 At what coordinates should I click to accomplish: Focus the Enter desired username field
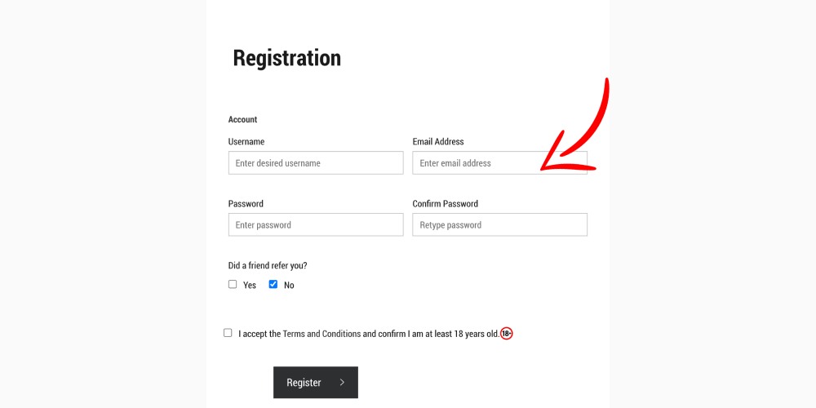tap(316, 163)
